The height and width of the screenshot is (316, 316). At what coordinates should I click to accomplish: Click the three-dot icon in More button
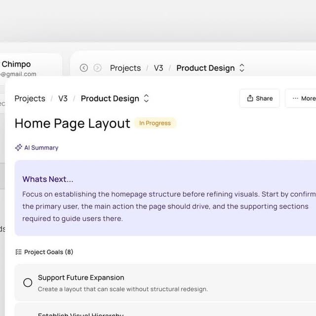[x=295, y=98]
